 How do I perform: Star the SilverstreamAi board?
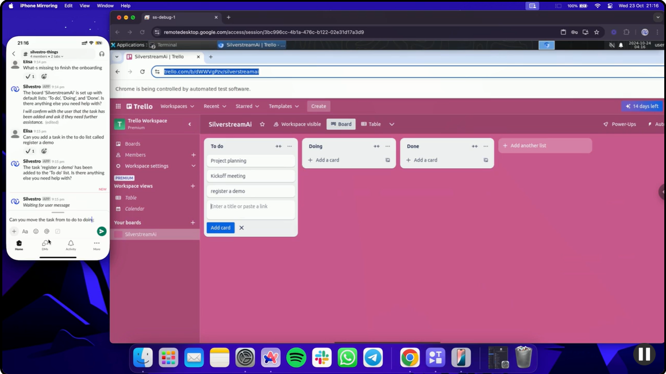[262, 125]
